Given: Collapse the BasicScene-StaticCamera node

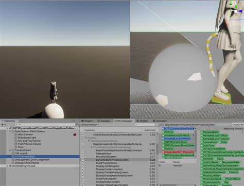Looking at the screenshot, I should pyautogui.click(x=10, y=131).
